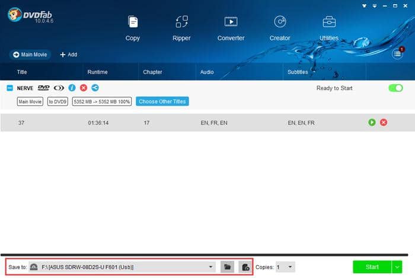Viewport: 415px width, 278px height.
Task: Remove the NERVE source with red X
Action: [84, 88]
